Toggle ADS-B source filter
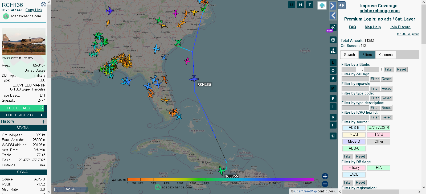 [354, 128]
